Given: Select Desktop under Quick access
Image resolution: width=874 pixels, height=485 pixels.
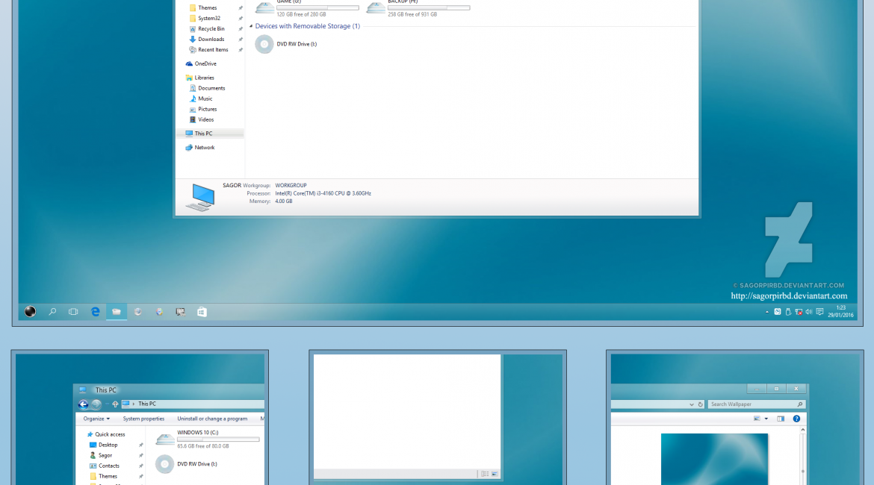Looking at the screenshot, I should (x=103, y=445).
